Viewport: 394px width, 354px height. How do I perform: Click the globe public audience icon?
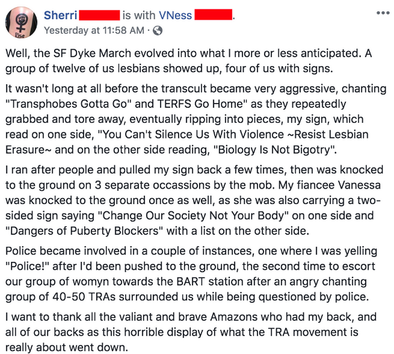pos(158,31)
